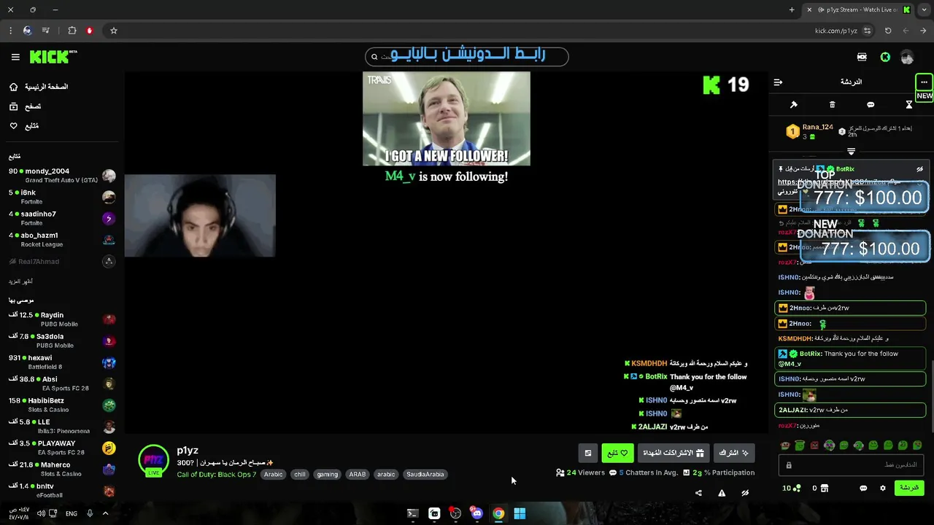Open the channel panel icon beside follow
This screenshot has height=525, width=934.
click(588, 453)
